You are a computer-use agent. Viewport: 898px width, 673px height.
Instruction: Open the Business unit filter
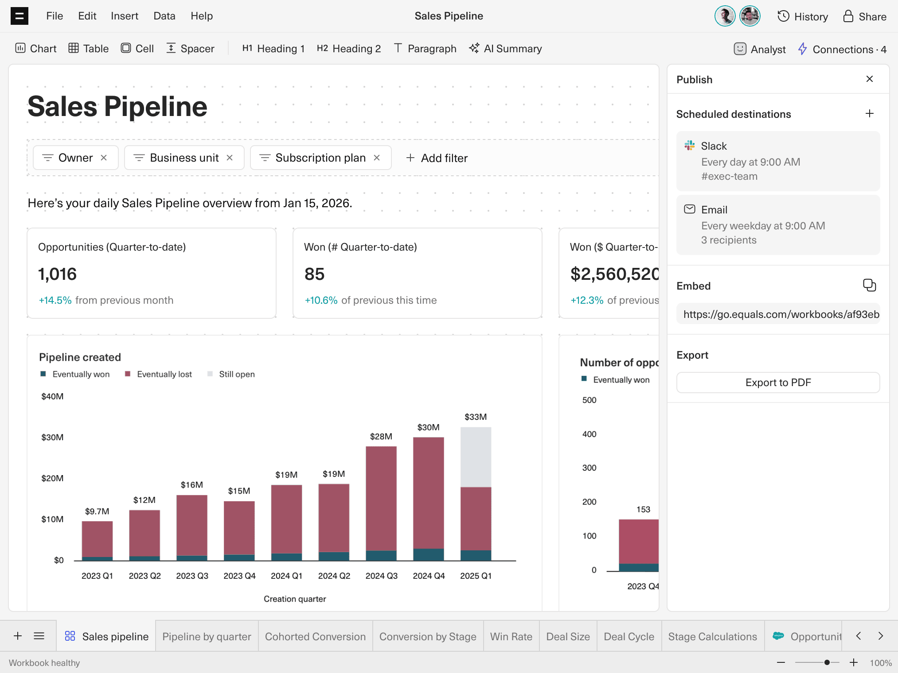point(177,157)
